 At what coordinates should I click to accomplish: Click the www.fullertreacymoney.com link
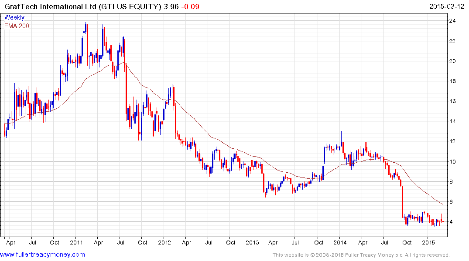(42, 255)
